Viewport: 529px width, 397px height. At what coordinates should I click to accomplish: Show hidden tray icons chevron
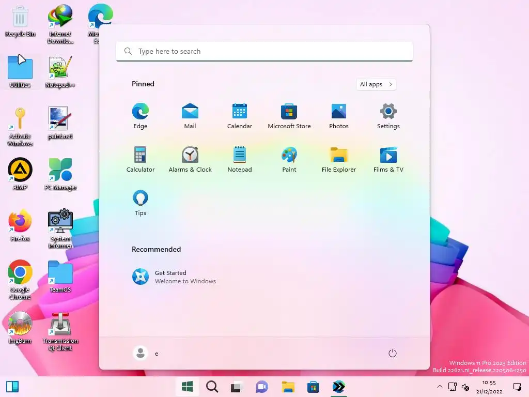[x=440, y=387]
